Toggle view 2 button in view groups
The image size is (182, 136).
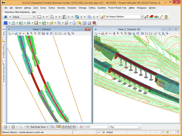60,127
